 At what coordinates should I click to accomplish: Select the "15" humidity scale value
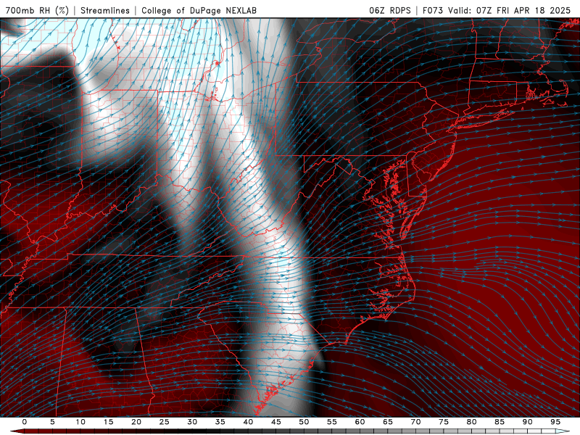coord(108,422)
